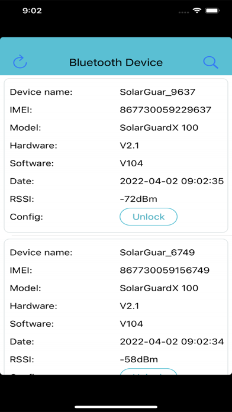This screenshot has width=232, height=412.
Task: Select device name SolarGuar_9637
Action: (x=157, y=92)
